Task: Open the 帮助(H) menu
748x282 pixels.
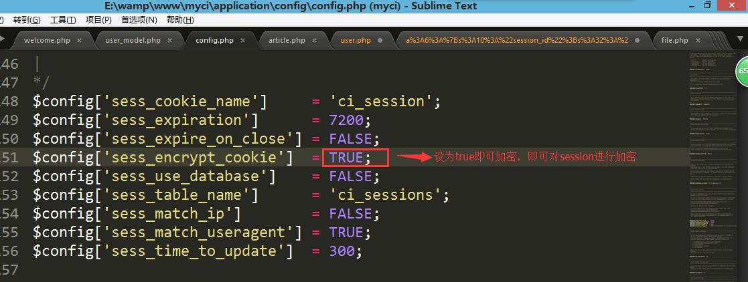Action: 180,20
